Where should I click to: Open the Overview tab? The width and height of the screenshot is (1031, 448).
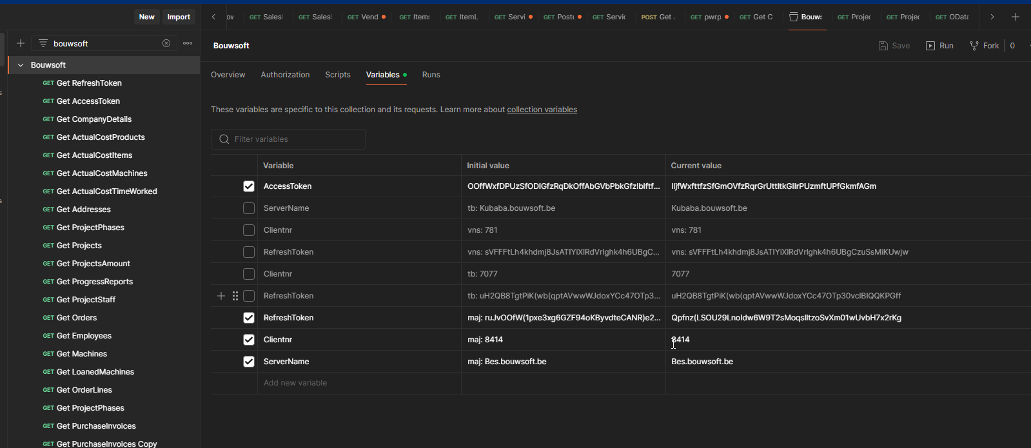(228, 75)
